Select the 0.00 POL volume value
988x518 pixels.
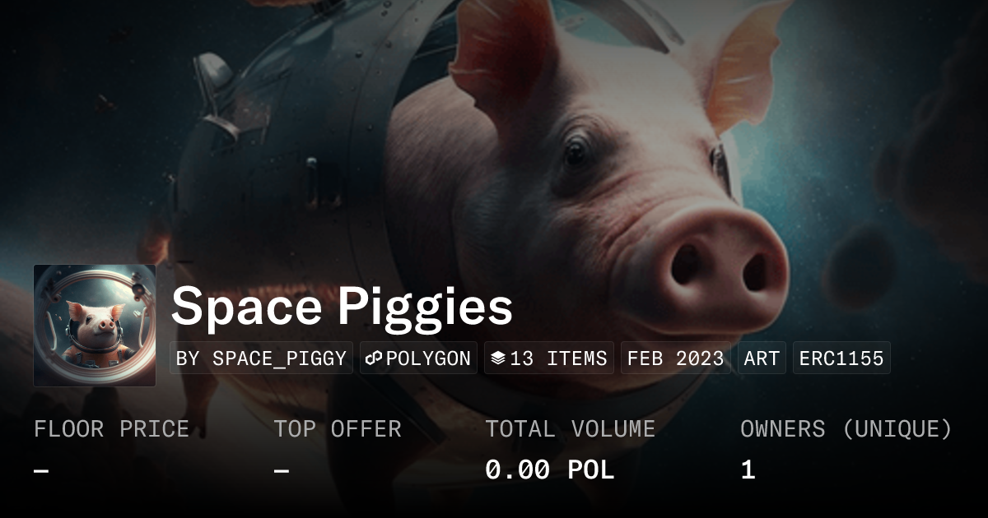[x=549, y=470]
